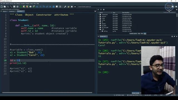This screenshot has width=178, height=100.
Task: Start debugging the file
Action: 37,7
